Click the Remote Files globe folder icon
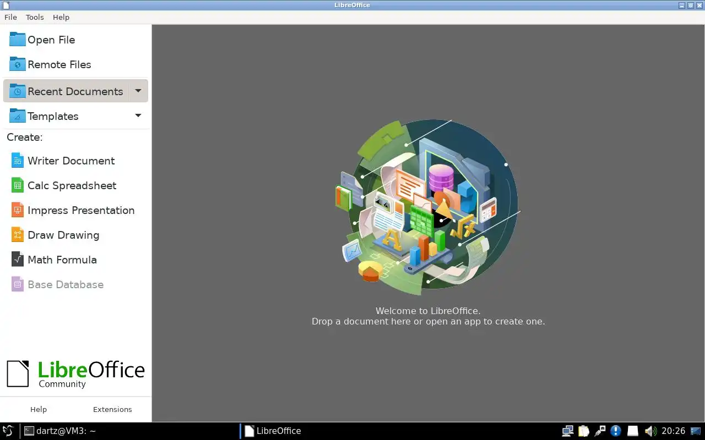 pyautogui.click(x=17, y=64)
